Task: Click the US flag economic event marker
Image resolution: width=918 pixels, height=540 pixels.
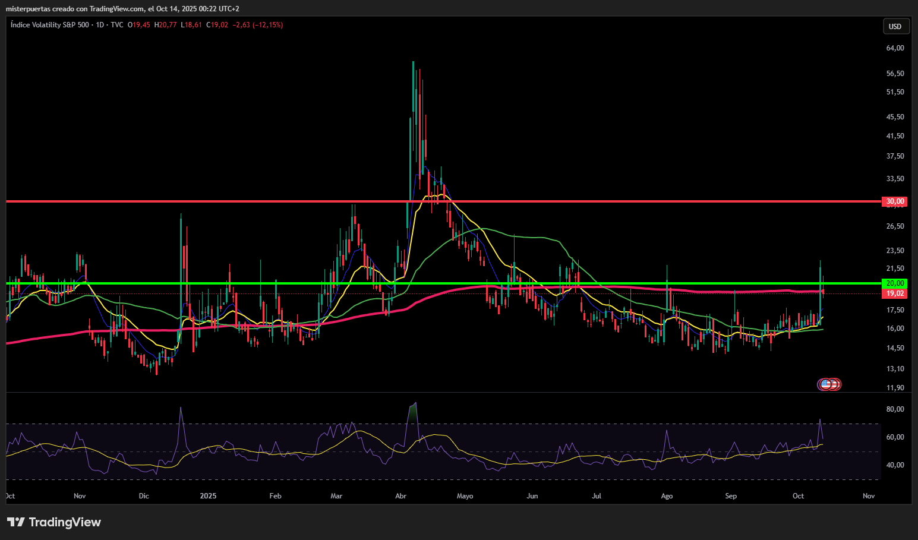Action: pyautogui.click(x=825, y=384)
